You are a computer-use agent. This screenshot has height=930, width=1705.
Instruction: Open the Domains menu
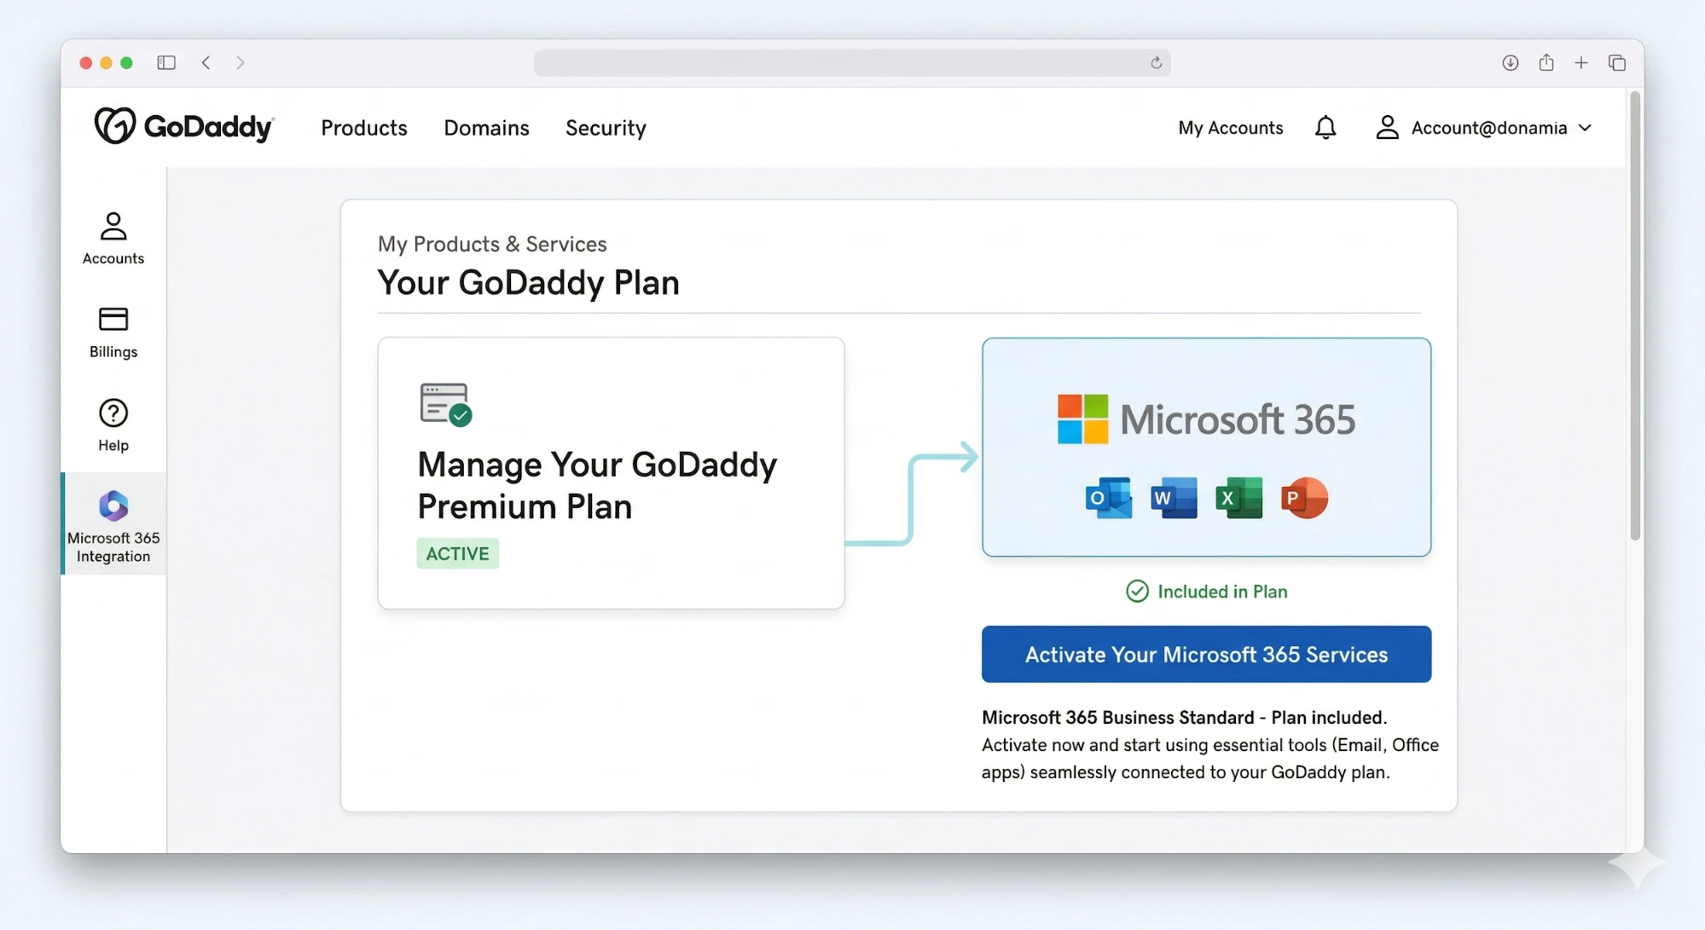pyautogui.click(x=486, y=128)
